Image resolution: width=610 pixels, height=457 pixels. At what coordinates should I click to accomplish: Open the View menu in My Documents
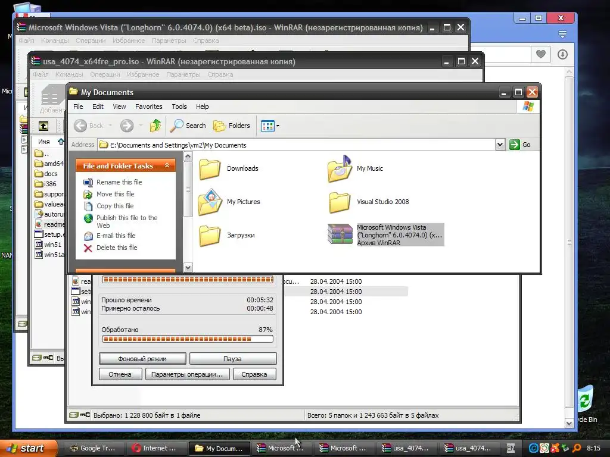tap(119, 107)
